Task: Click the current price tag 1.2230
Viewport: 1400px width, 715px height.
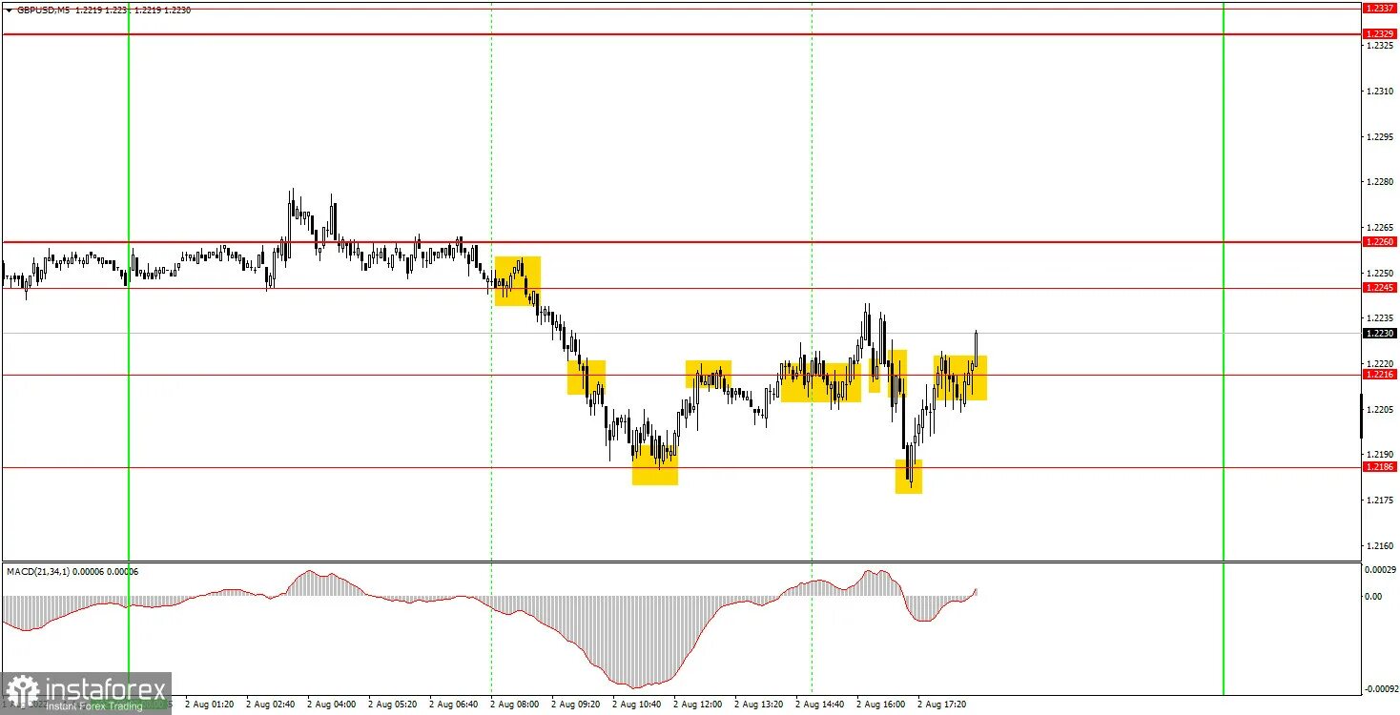Action: (x=1379, y=334)
